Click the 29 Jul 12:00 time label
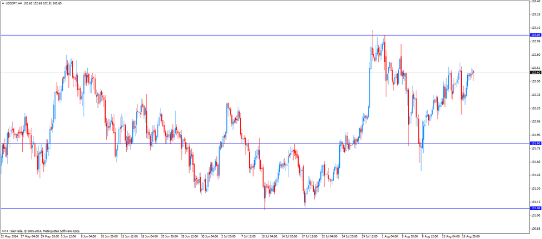542x239 pixels. click(370, 237)
